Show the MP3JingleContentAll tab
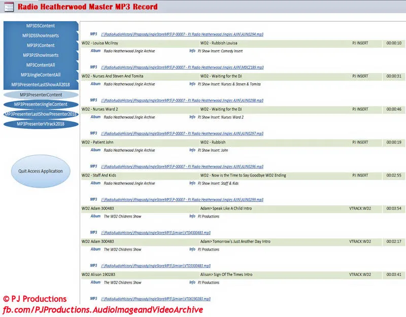406x317 pixels. click(x=41, y=75)
